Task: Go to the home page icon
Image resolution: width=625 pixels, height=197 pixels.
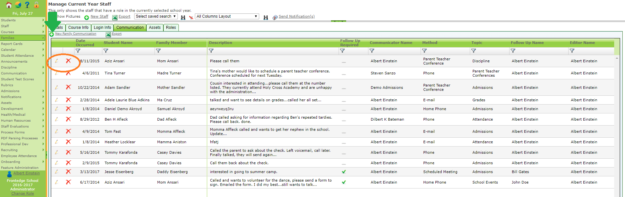Action: coord(9,5)
